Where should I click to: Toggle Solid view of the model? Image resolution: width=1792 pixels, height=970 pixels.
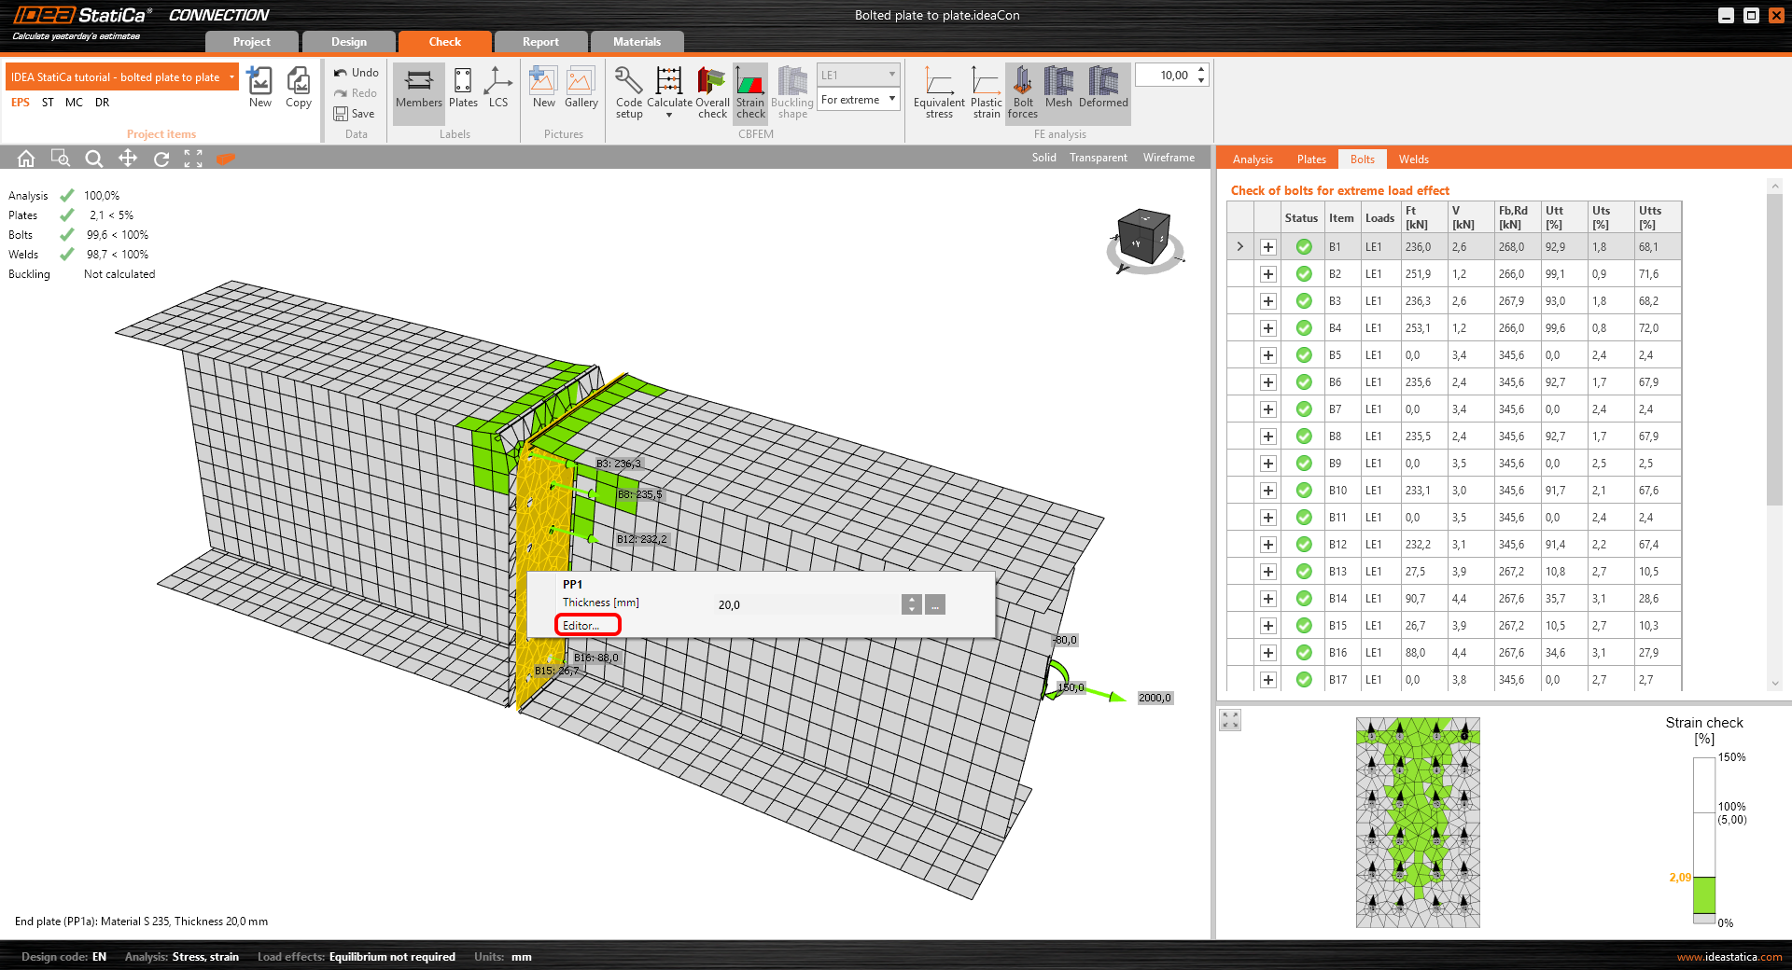click(1043, 158)
